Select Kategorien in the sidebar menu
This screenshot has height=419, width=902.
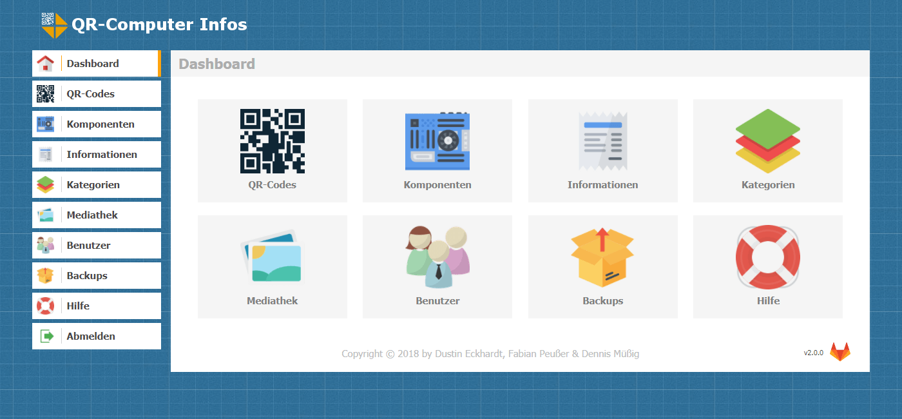(x=97, y=185)
